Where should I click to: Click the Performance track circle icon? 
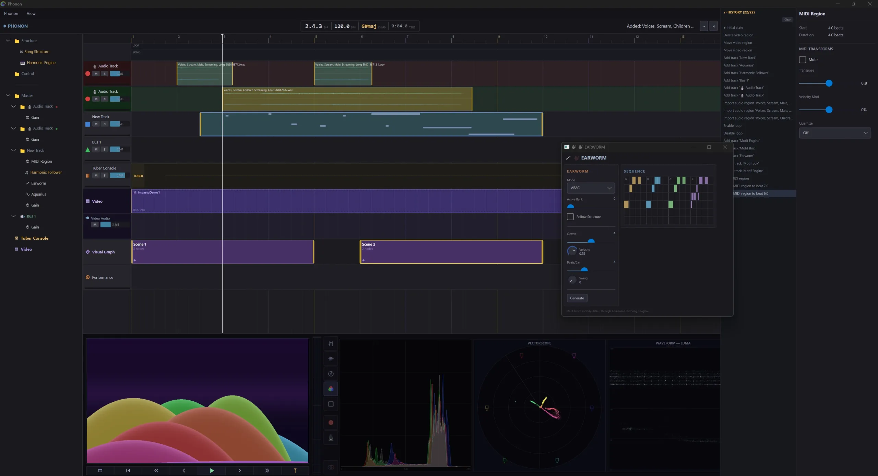[87, 277]
